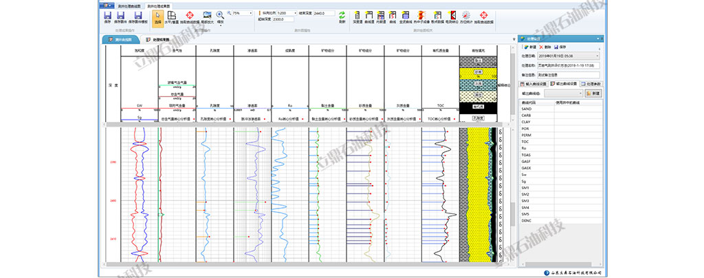Click the black lithology legend block

click(x=478, y=108)
